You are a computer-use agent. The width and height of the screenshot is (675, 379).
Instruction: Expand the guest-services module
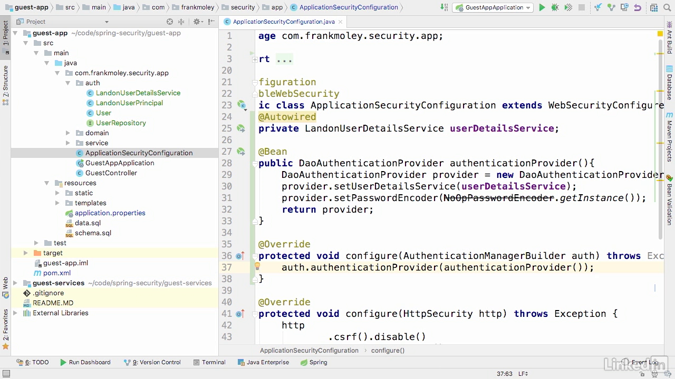pos(15,283)
